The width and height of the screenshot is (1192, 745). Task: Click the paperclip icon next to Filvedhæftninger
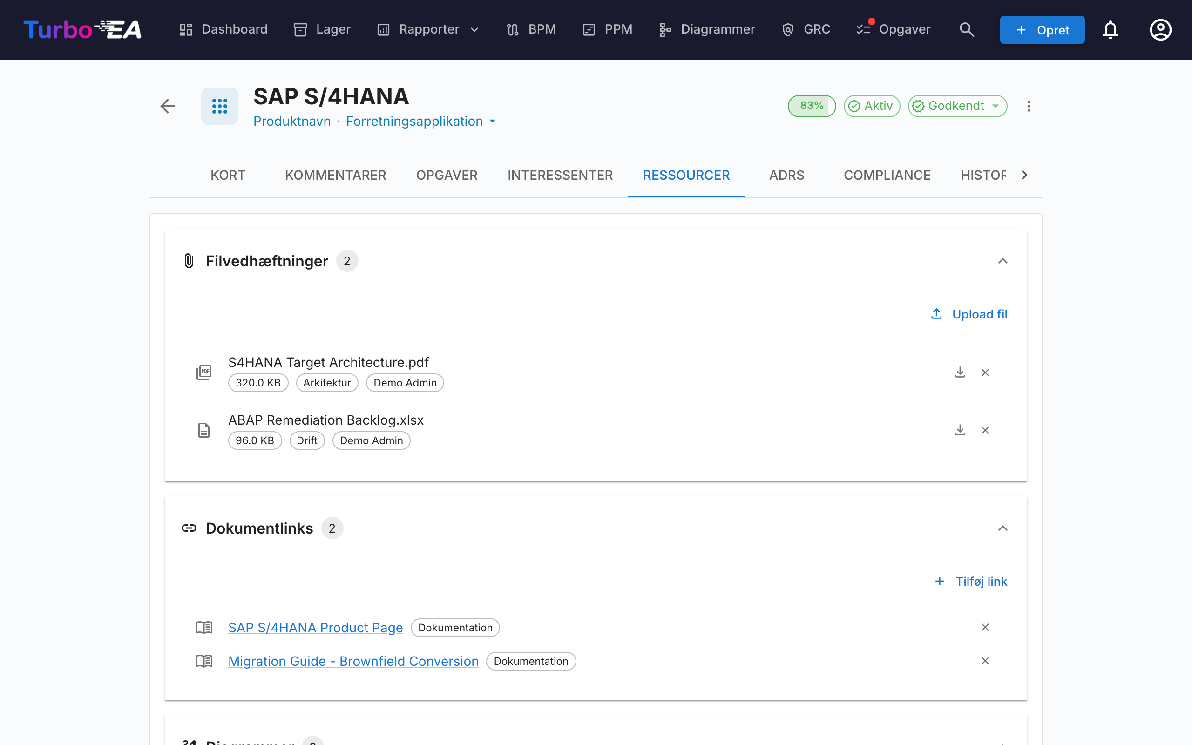[x=189, y=261]
